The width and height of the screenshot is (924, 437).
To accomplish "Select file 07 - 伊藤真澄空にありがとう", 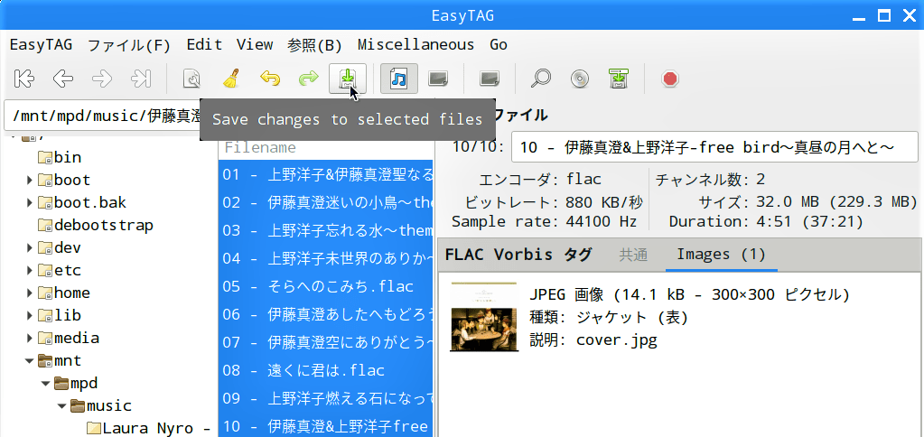I will (326, 342).
